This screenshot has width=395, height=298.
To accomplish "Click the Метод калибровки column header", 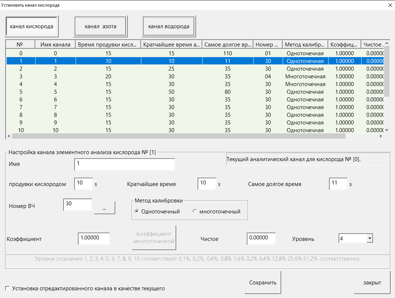I will click(x=305, y=44).
